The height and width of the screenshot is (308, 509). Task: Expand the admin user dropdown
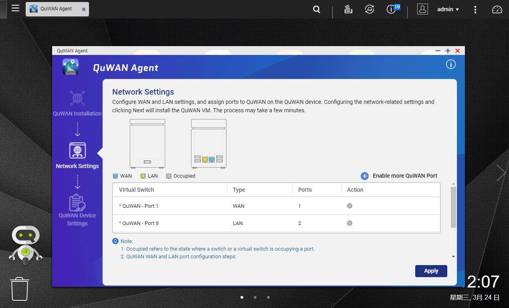click(x=448, y=9)
